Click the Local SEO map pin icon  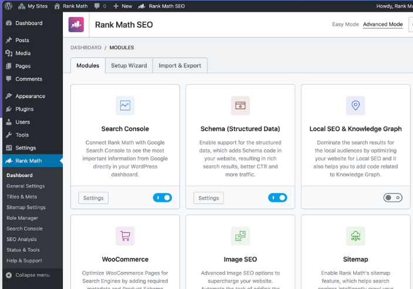356,106
